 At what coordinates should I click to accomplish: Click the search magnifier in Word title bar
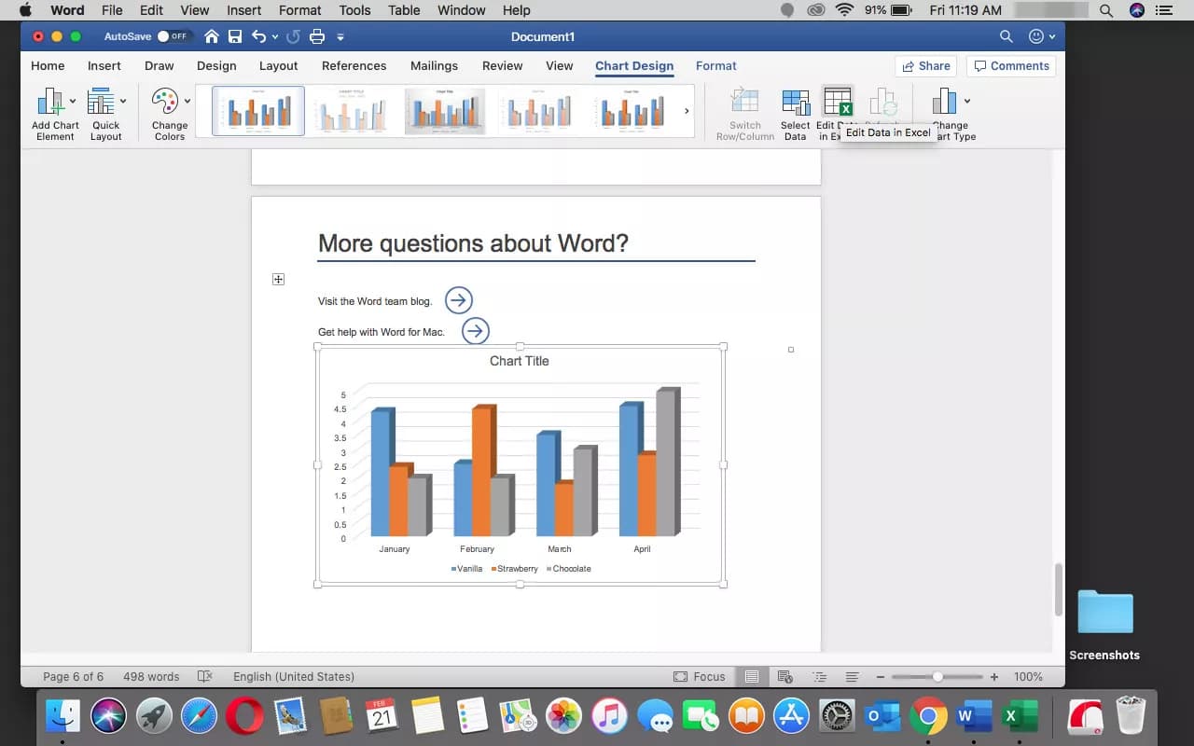[1006, 36]
